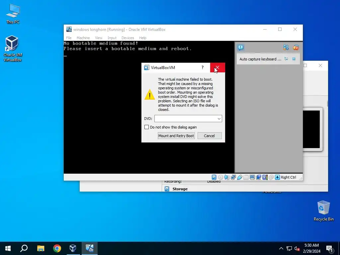This screenshot has width=340, height=255.
Task: Open the Devices menu
Action: tap(128, 38)
